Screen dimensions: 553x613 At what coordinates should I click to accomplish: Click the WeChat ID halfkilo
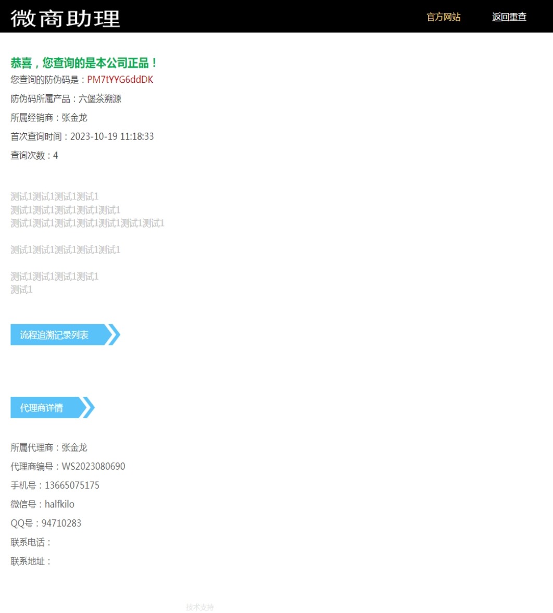[x=59, y=504]
